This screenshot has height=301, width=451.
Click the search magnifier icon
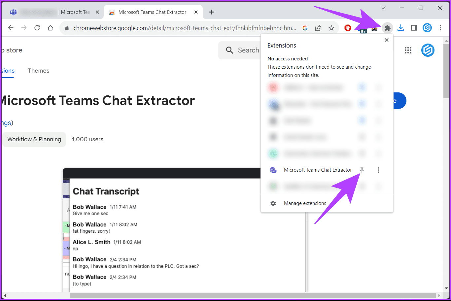tap(229, 50)
